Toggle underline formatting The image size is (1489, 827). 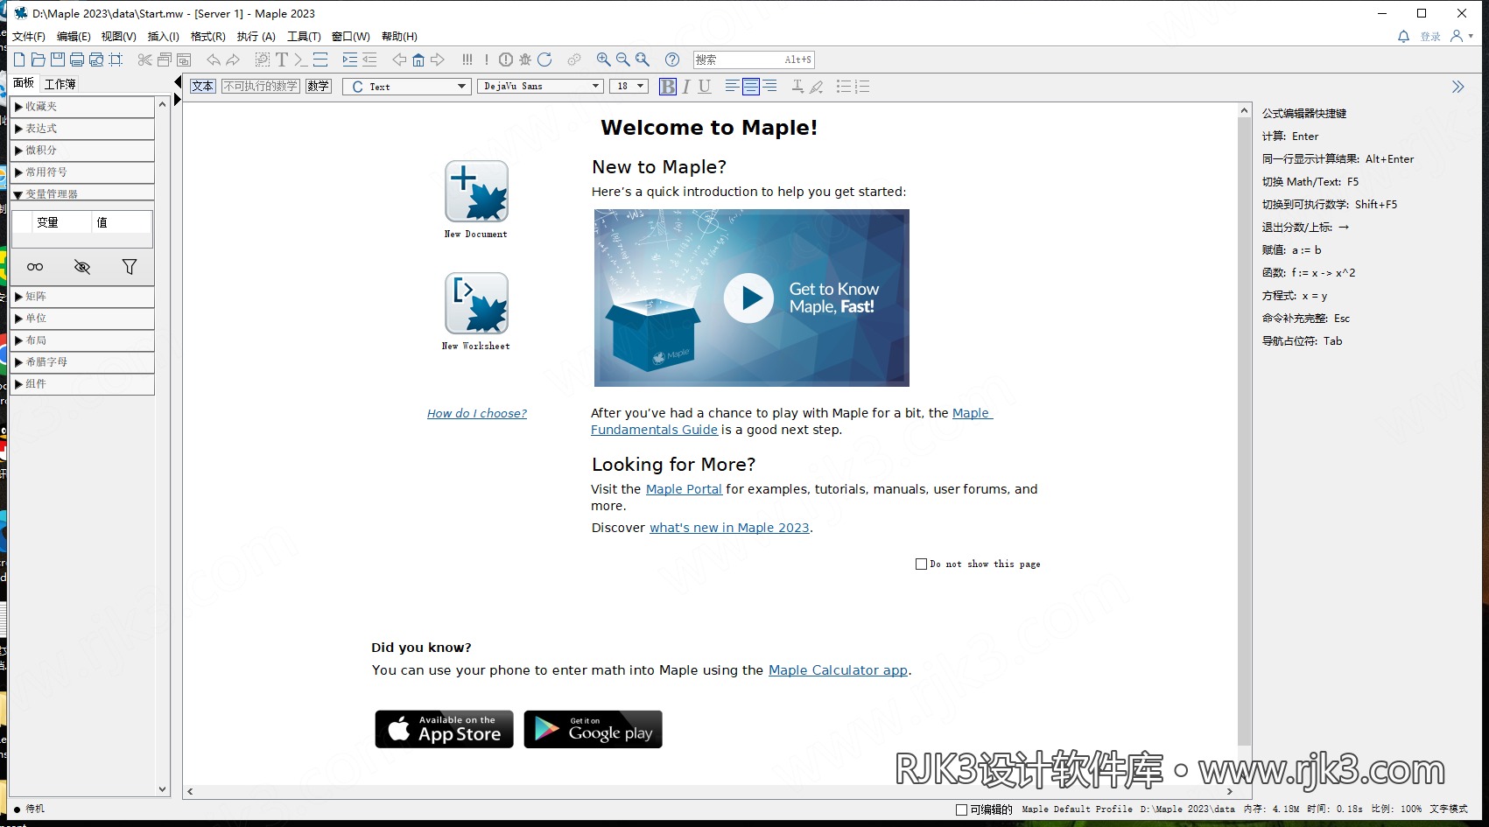[x=705, y=87]
